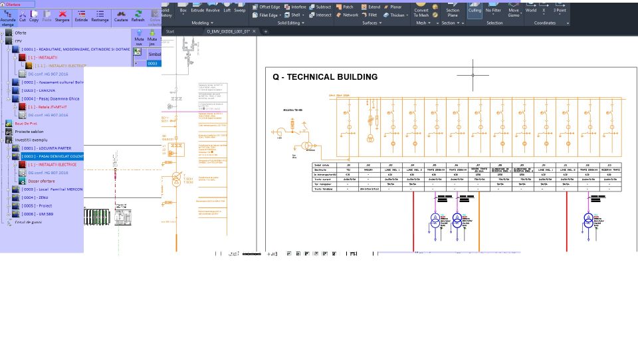
Task: Click the Subtract solid tool
Action: pyautogui.click(x=320, y=7)
